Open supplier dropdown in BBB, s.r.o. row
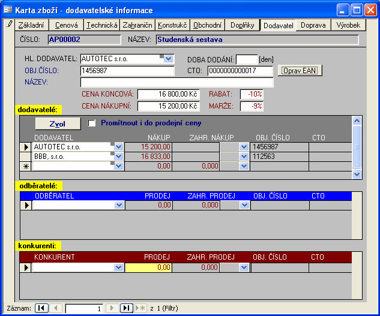The image size is (380, 316). tap(118, 157)
